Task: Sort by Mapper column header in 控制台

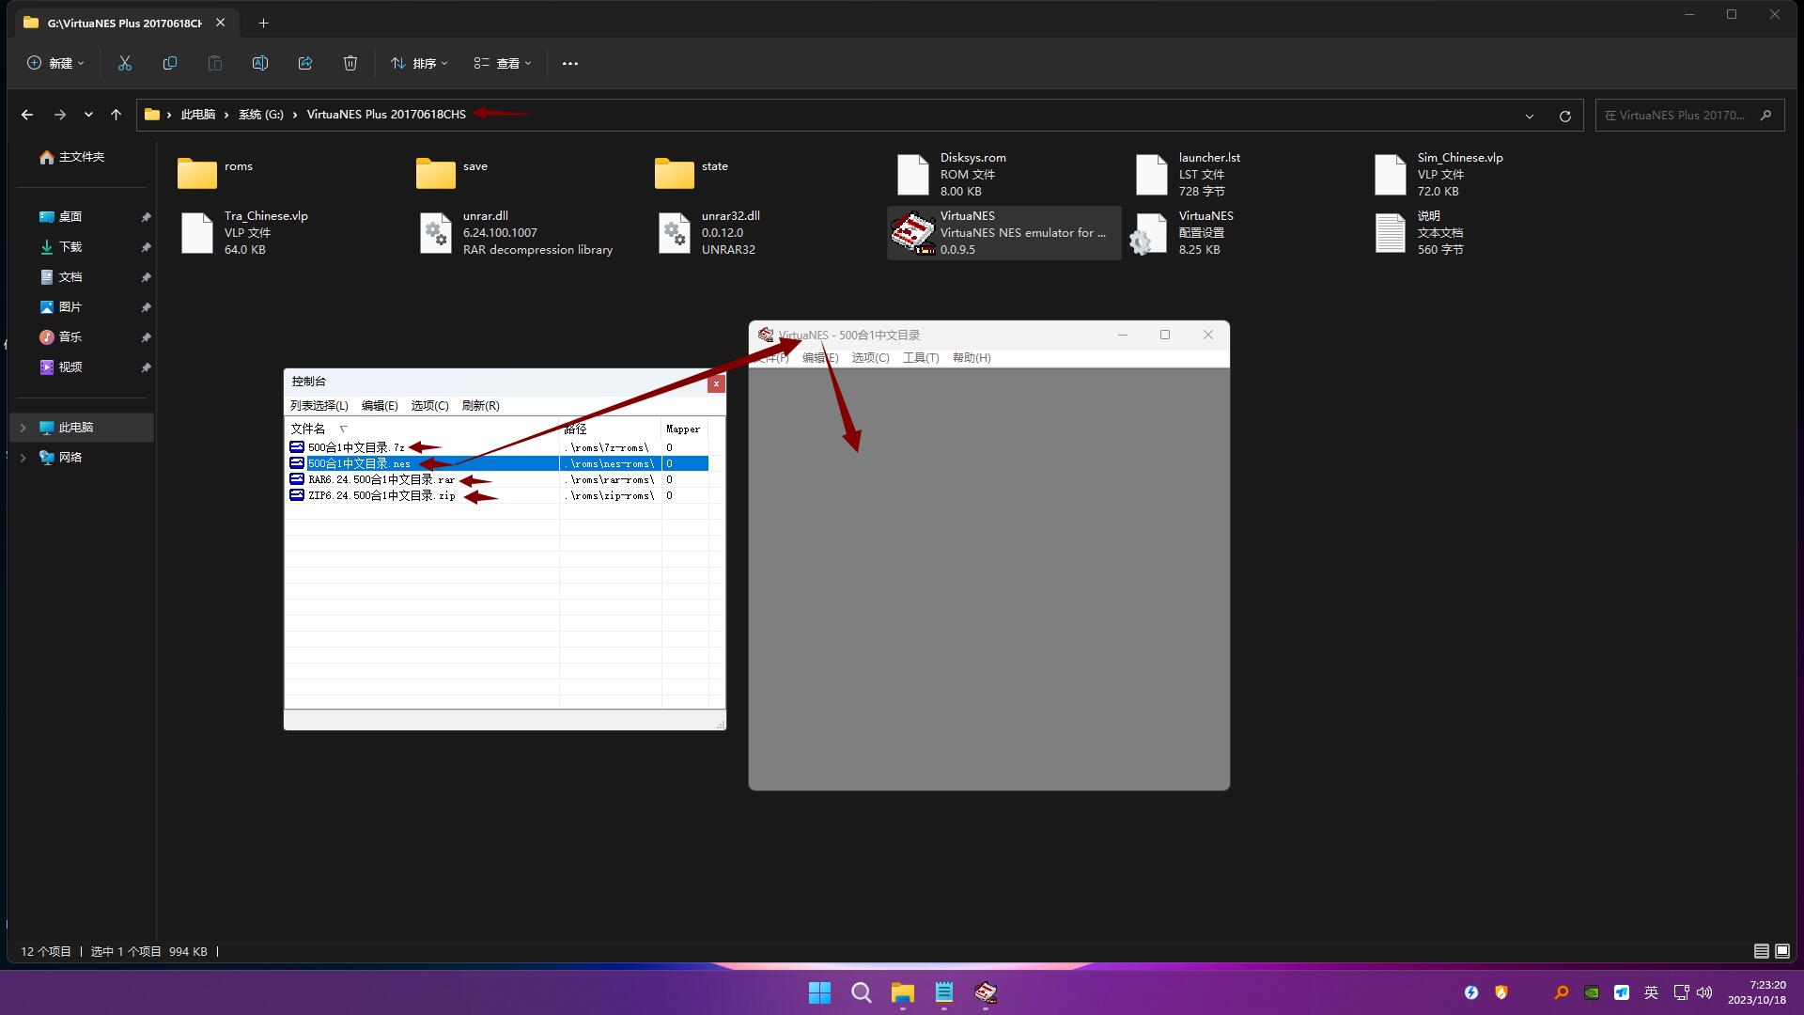Action: pyautogui.click(x=684, y=429)
